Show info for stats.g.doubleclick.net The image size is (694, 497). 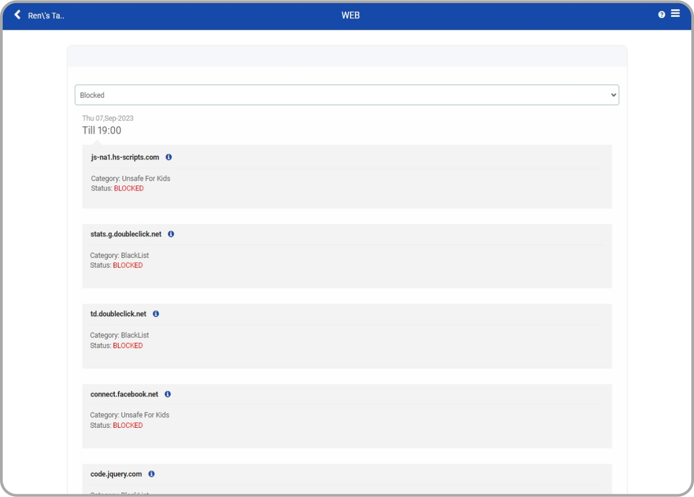coord(171,234)
